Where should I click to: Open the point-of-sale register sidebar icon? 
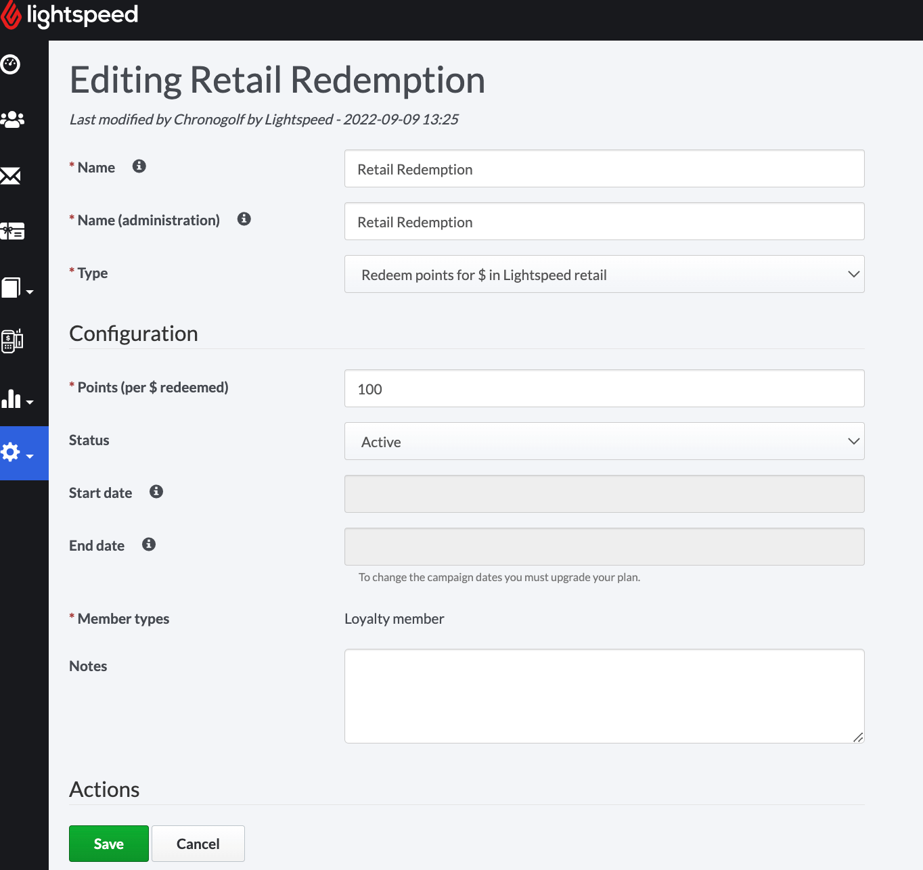tap(12, 340)
